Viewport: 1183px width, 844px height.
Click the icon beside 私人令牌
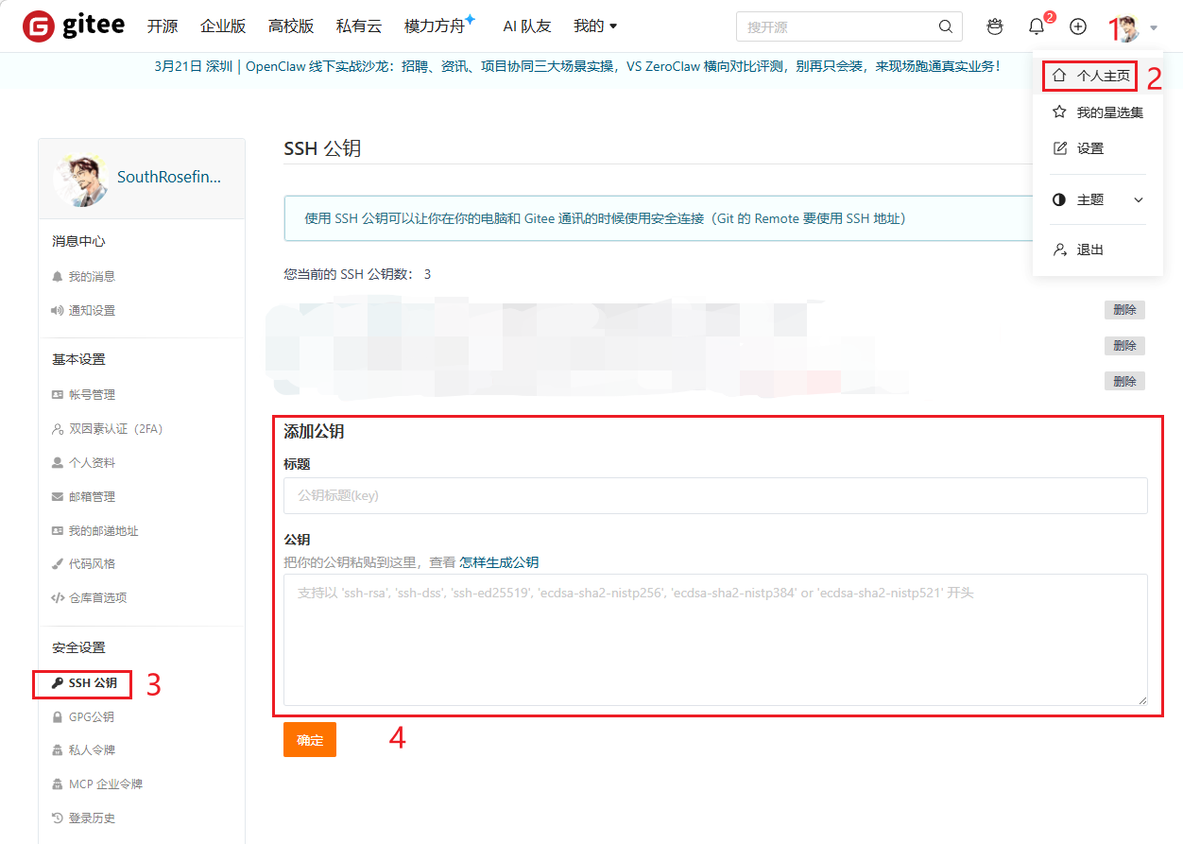click(x=58, y=749)
